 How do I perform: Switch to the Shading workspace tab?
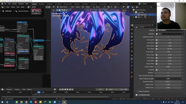pos(77,4)
